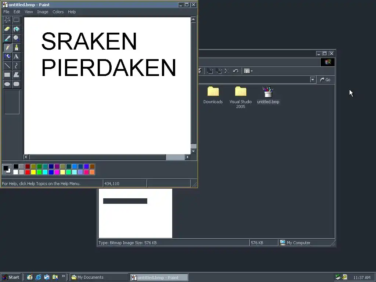Click Delete X icon in Explorer toolbar
Screen dimensions: 376x282
[227, 71]
